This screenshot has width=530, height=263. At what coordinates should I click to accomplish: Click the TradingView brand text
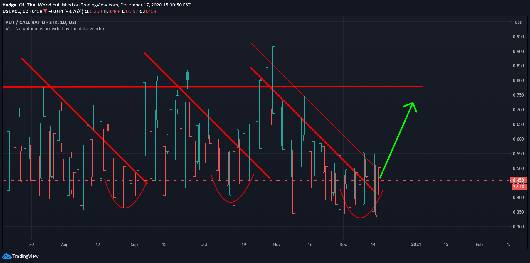(26, 256)
